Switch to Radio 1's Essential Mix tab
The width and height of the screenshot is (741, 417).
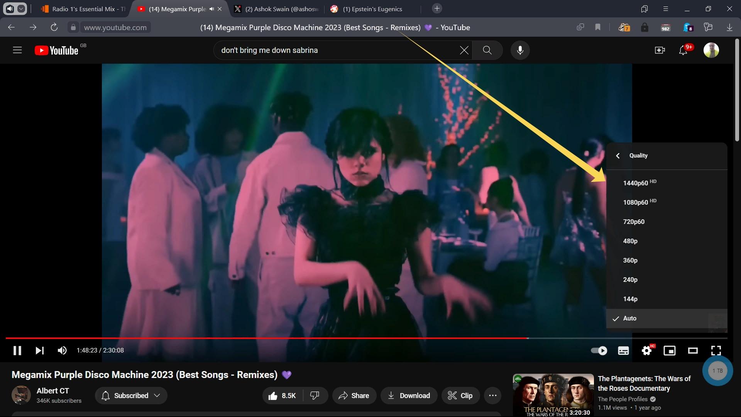[x=83, y=9]
